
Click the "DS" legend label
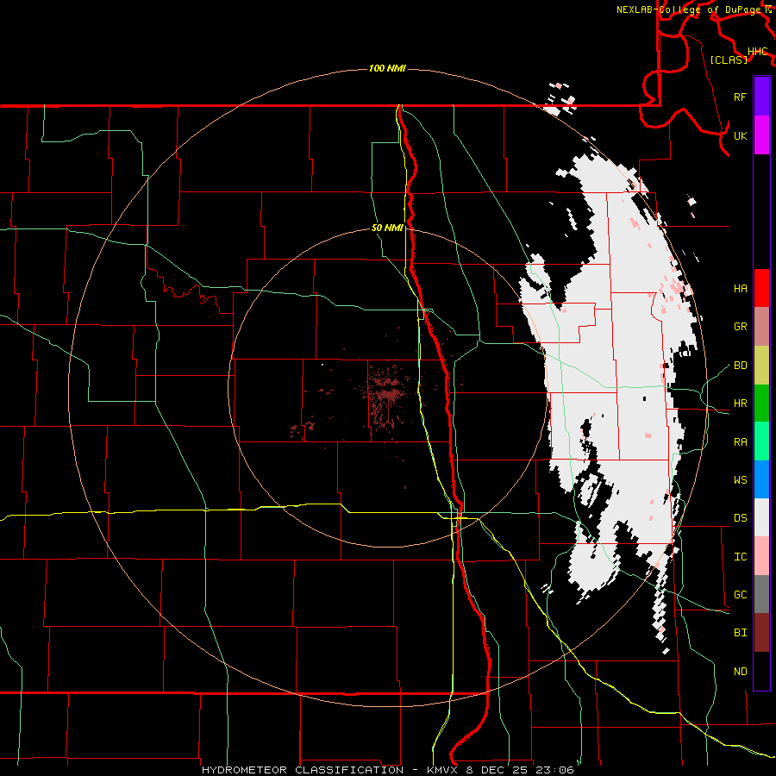pyautogui.click(x=740, y=518)
